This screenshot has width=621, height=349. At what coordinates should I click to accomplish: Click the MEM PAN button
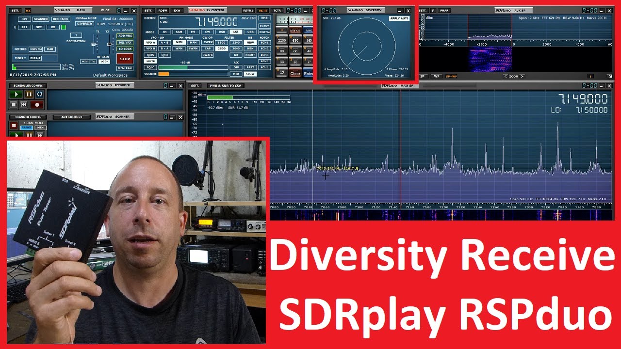[125, 68]
